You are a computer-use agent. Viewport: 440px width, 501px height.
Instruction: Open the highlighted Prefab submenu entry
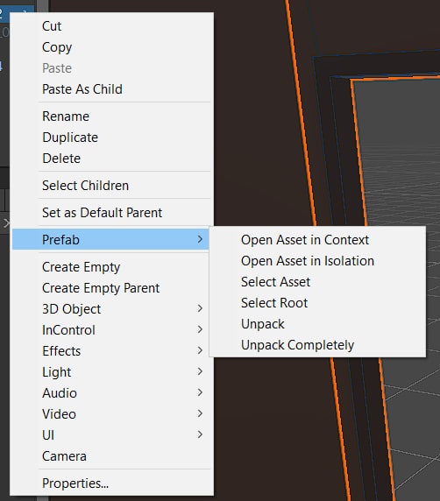tap(111, 239)
